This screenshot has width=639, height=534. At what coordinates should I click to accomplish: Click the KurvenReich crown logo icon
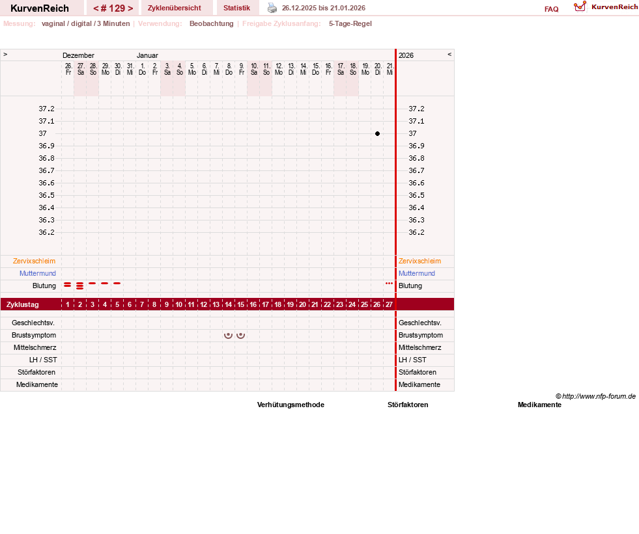click(580, 7)
